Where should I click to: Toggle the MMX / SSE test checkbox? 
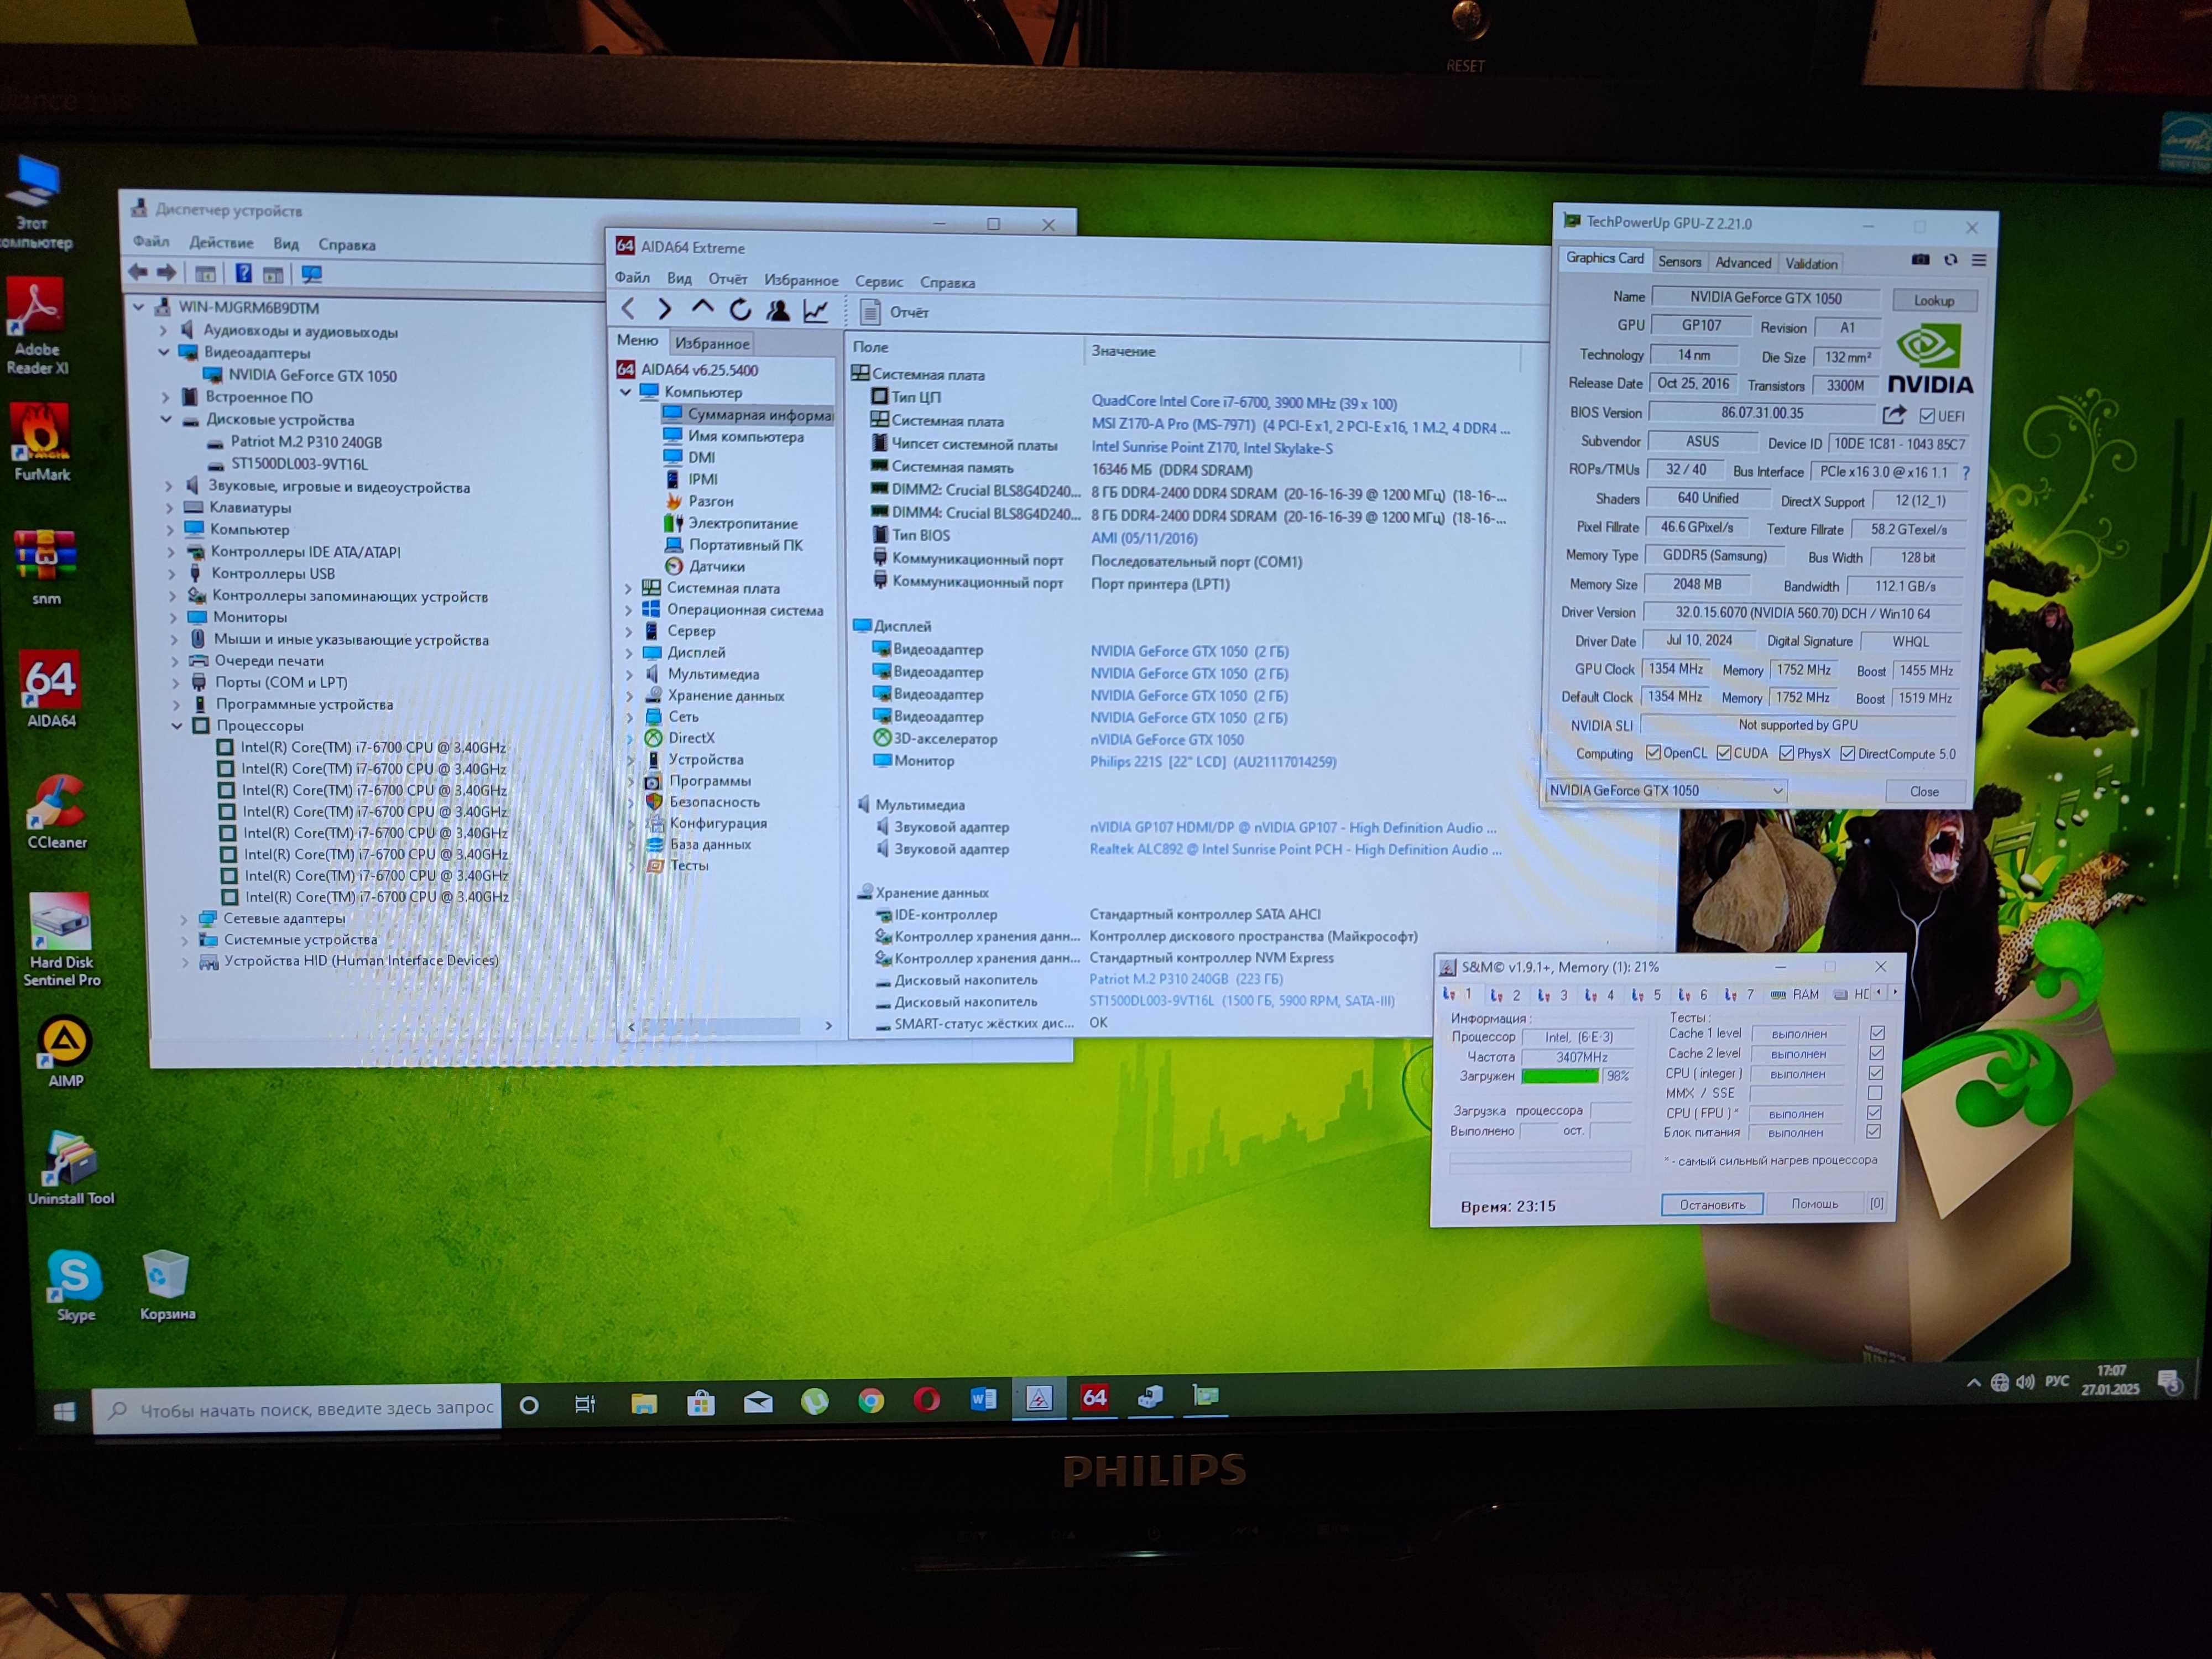pos(1875,1093)
